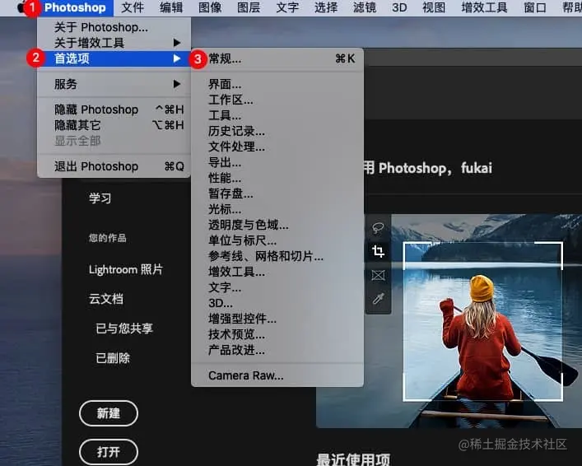
Task: Open 已删除 in sidebar
Action: point(113,357)
